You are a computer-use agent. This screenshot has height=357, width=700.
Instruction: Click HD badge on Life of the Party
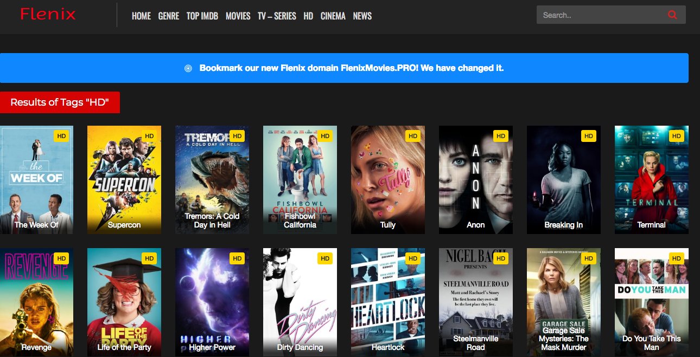149,258
